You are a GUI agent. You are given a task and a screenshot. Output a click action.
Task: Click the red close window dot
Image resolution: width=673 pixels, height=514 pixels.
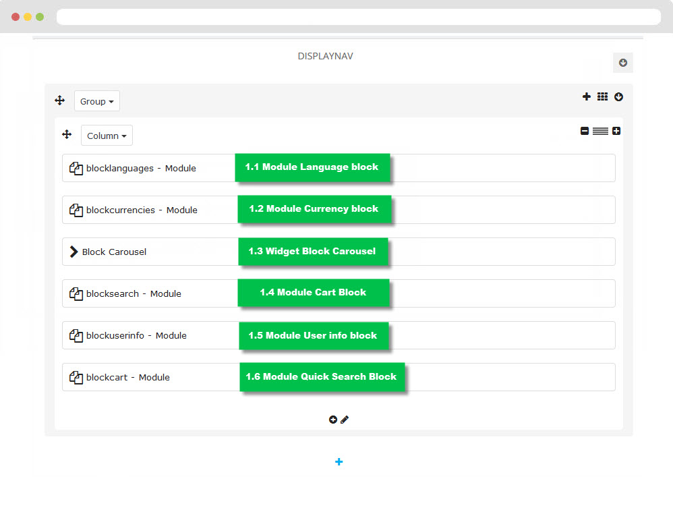pyautogui.click(x=16, y=17)
